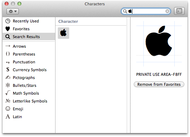The width and height of the screenshot is (190, 137).
Task: Click Remove from Favorites button
Action: click(x=159, y=84)
